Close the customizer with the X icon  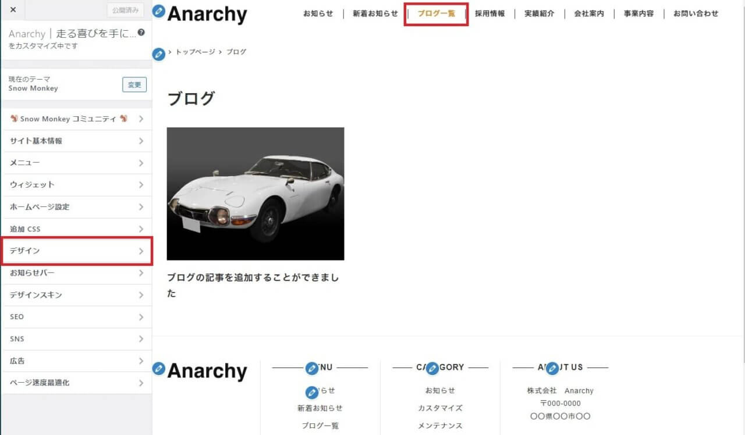point(13,10)
